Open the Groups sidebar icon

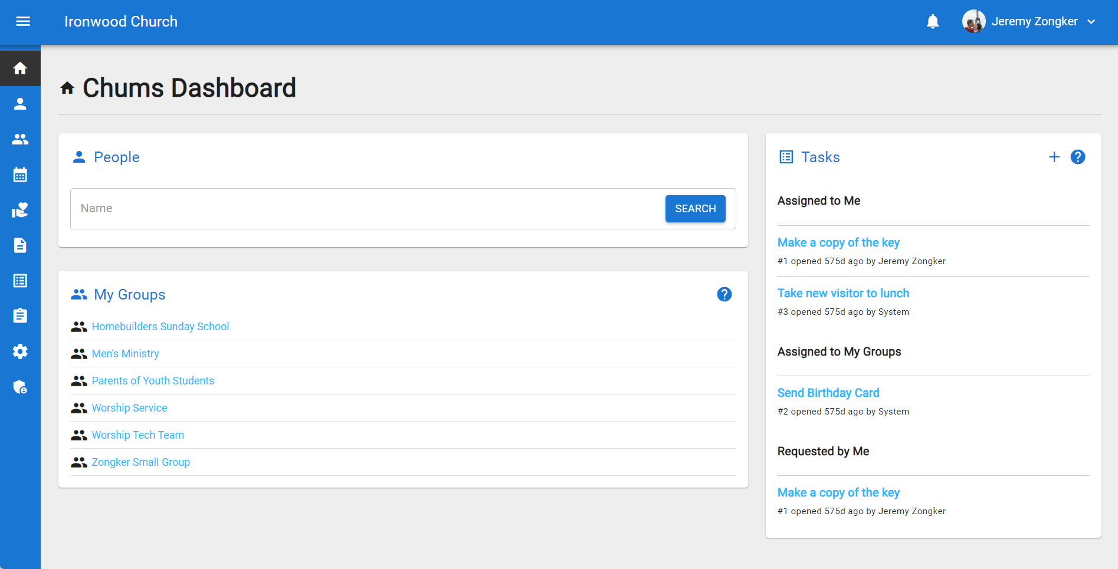(x=20, y=140)
